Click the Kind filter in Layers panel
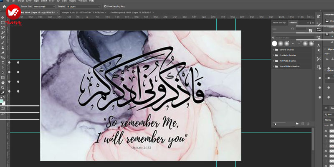Viewport: 334px width, 167px height. 329,114
